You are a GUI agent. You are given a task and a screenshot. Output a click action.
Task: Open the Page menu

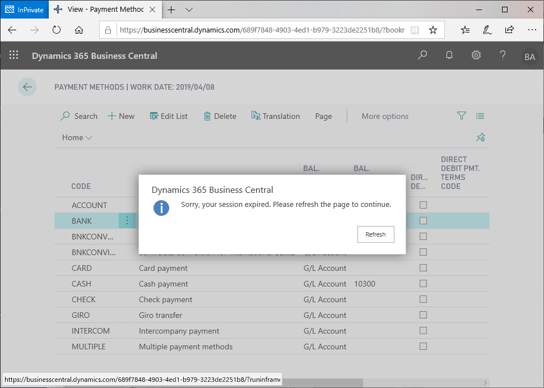pos(323,117)
